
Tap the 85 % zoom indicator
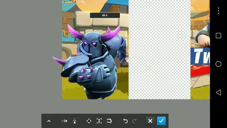[105, 15]
